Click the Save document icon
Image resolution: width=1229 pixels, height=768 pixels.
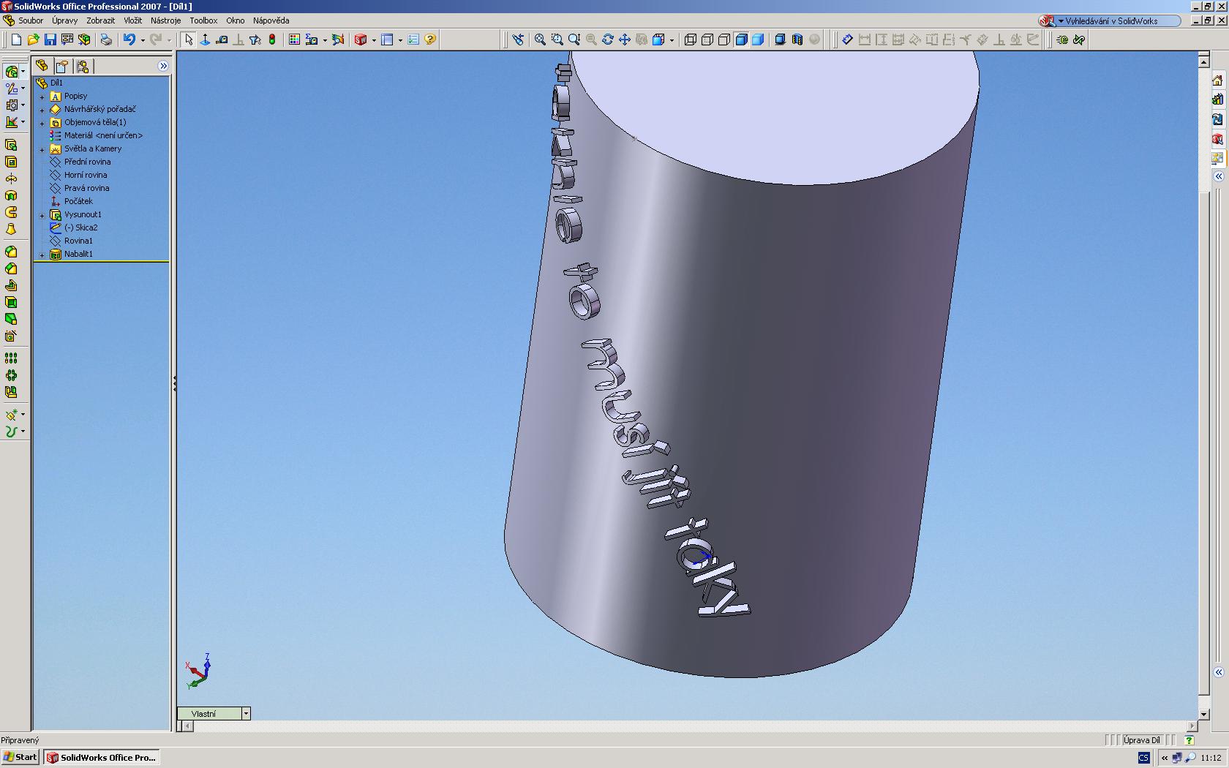pyautogui.click(x=50, y=39)
